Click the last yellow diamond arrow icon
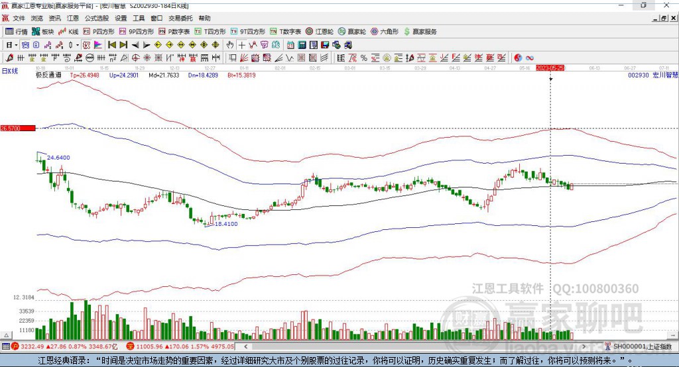This screenshot has width=679, height=367. click(x=216, y=45)
